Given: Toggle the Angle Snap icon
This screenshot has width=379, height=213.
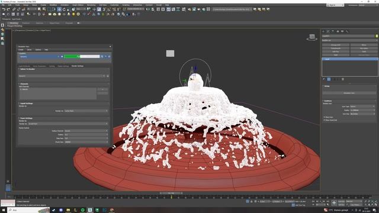Looking at the screenshot, I should tap(109, 9).
